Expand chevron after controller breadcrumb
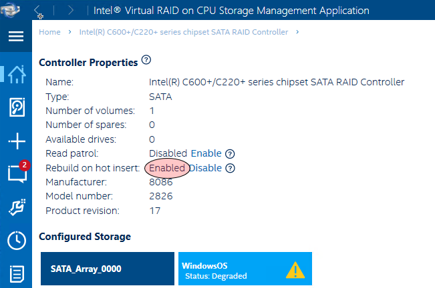435x288 pixels. [297, 32]
